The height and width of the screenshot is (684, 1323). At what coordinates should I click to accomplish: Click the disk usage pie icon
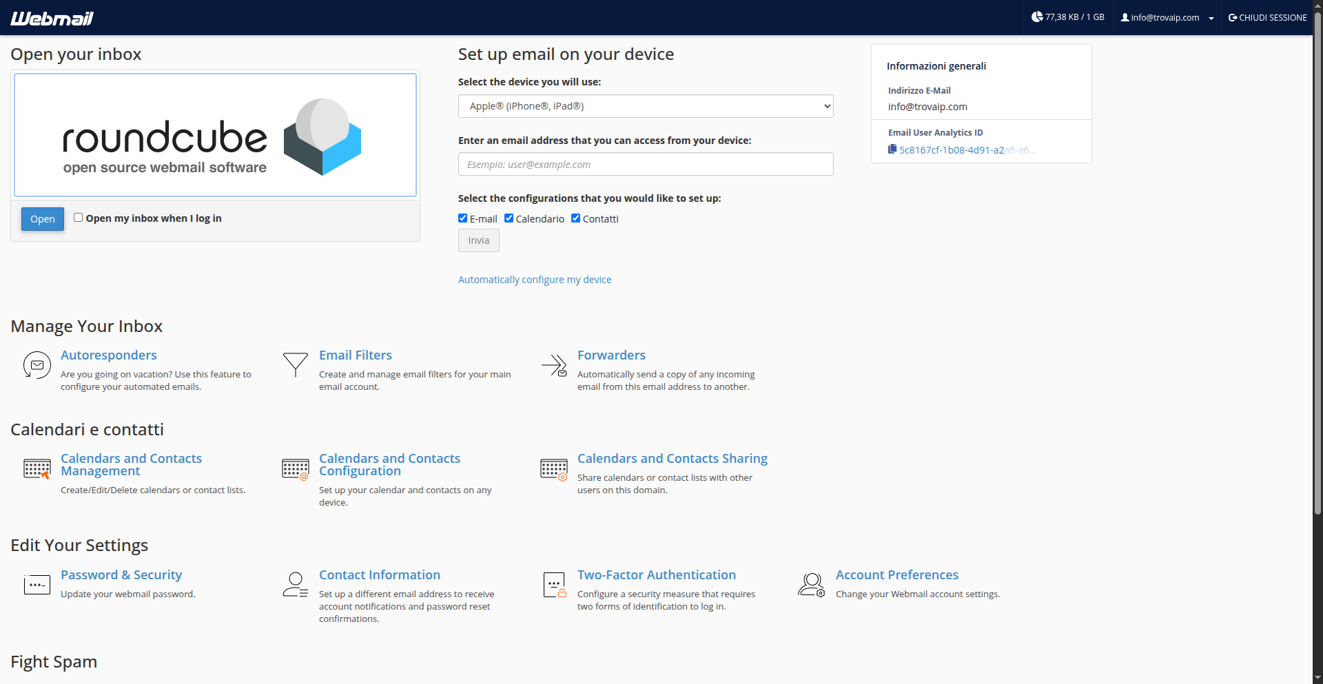pyautogui.click(x=1037, y=17)
